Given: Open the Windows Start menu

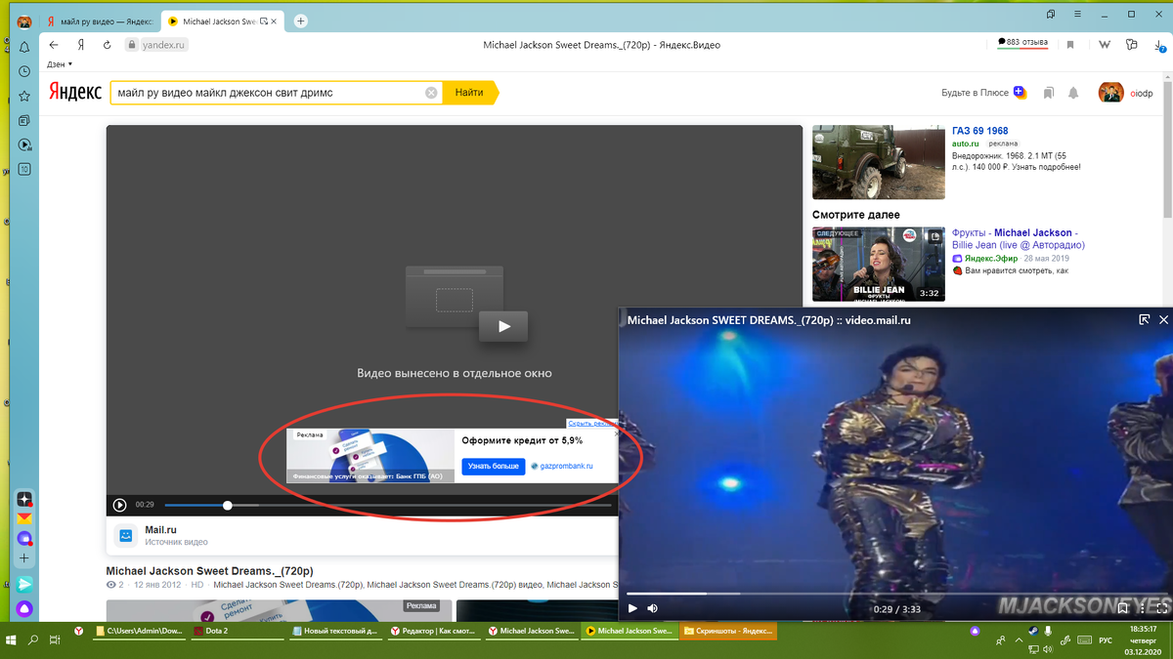Looking at the screenshot, I should tap(11, 640).
